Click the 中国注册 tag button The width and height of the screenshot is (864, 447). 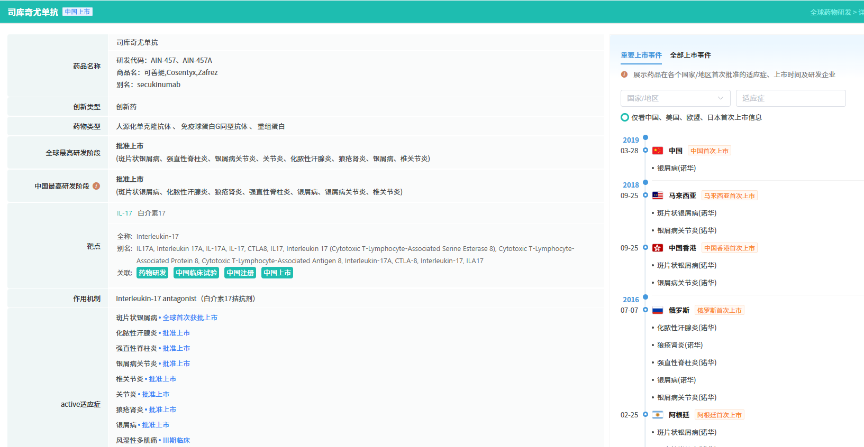click(x=240, y=273)
